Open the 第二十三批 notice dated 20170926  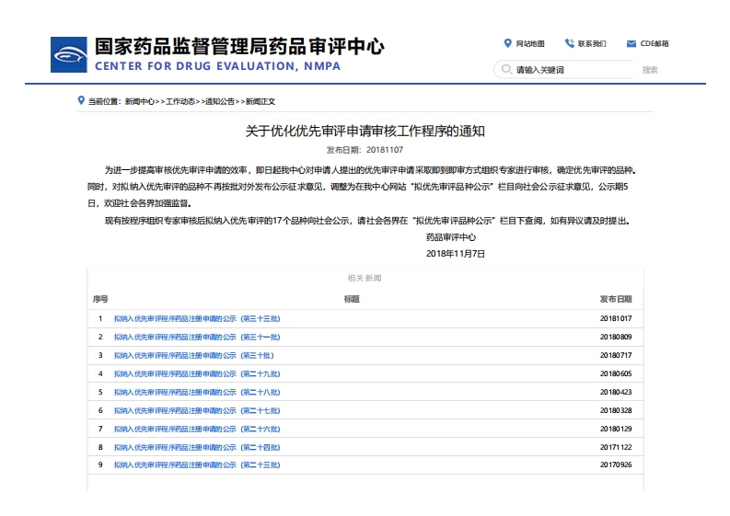click(197, 465)
